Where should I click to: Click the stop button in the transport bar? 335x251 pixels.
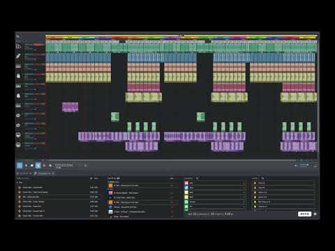32,165
